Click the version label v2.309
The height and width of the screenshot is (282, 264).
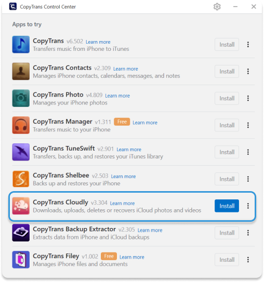click(x=102, y=69)
